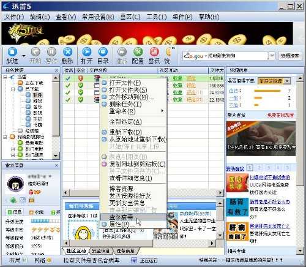
Task: Click the search button beside the search box
Action: click(x=290, y=55)
